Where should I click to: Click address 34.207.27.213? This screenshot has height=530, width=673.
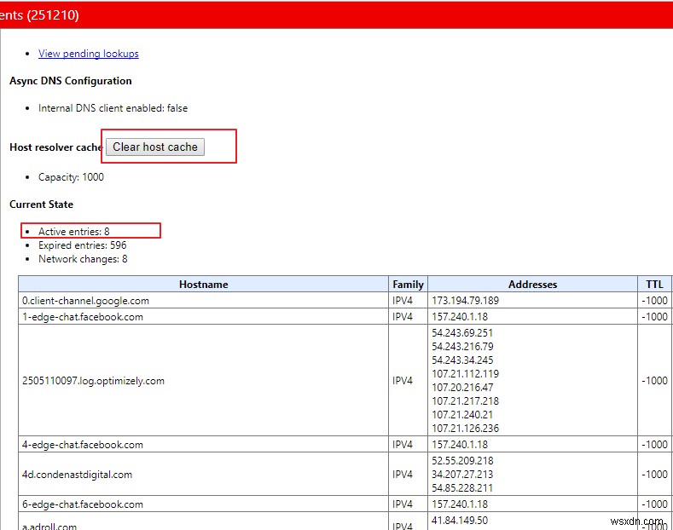click(462, 475)
